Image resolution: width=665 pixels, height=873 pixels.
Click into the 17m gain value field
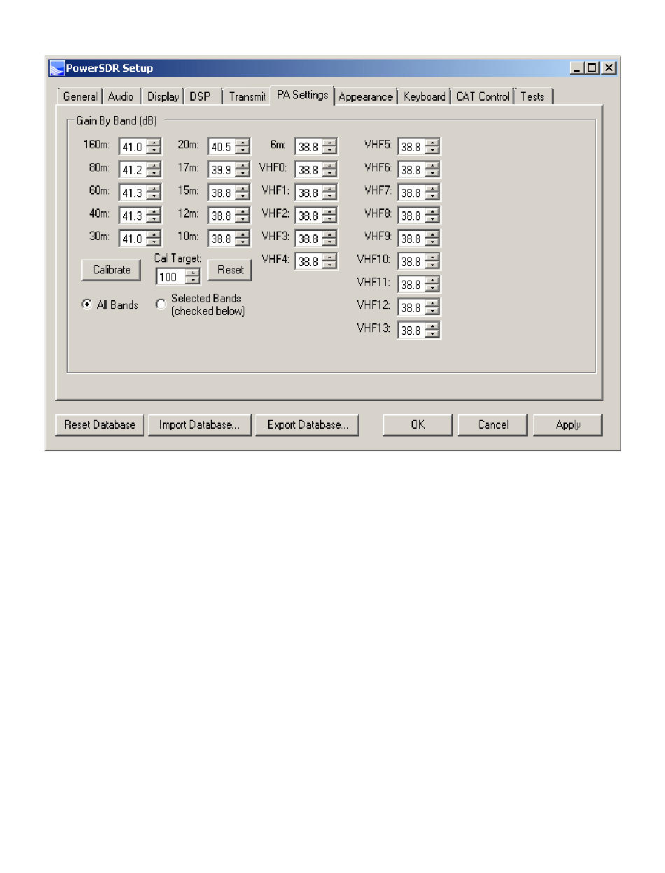pyautogui.click(x=222, y=170)
